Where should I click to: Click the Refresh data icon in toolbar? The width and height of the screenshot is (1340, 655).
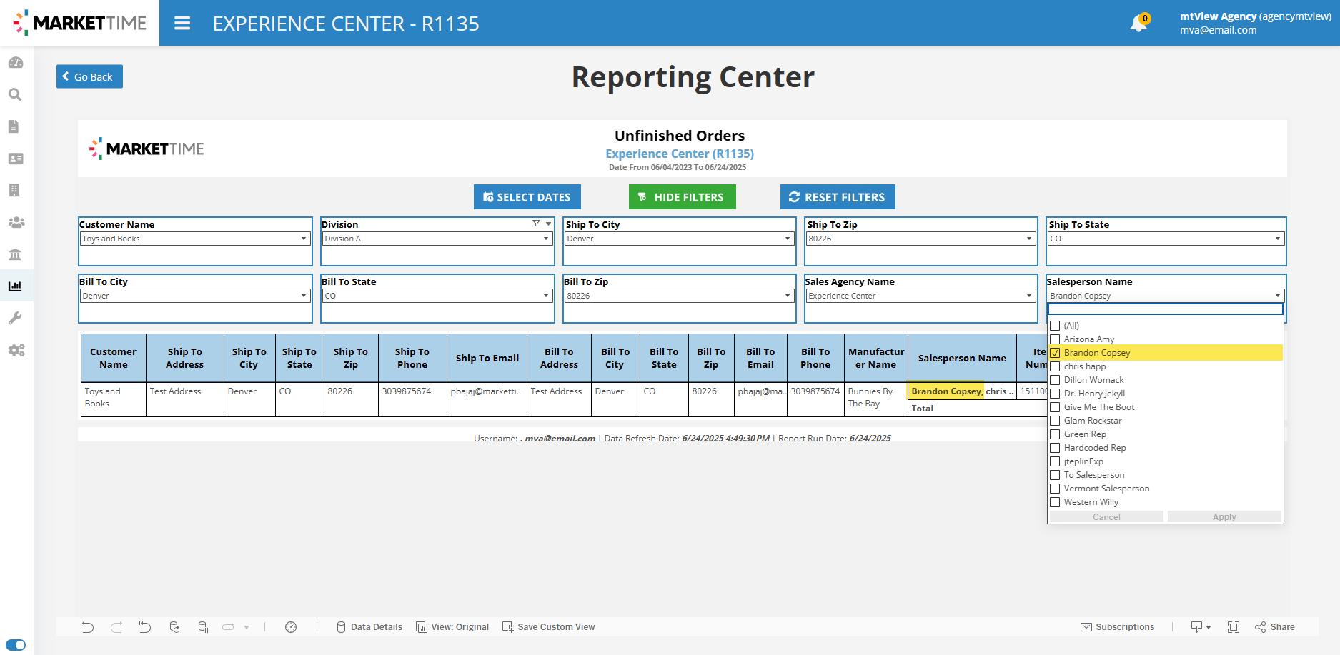[174, 627]
